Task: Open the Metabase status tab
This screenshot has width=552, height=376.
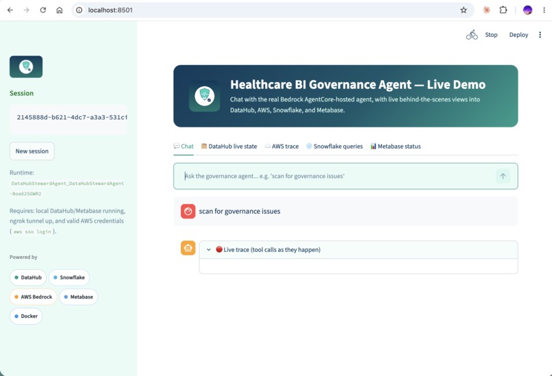Action: [396, 146]
